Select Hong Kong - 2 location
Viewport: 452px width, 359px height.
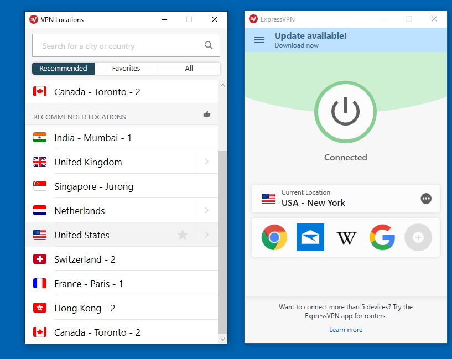tap(121, 308)
